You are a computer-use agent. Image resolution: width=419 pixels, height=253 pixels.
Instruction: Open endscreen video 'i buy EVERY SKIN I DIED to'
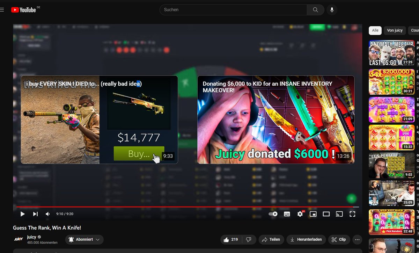pos(99,120)
